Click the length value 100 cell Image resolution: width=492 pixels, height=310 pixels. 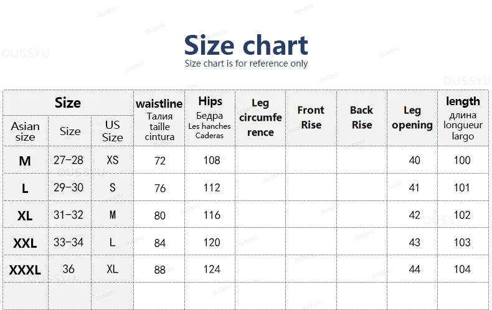click(462, 161)
